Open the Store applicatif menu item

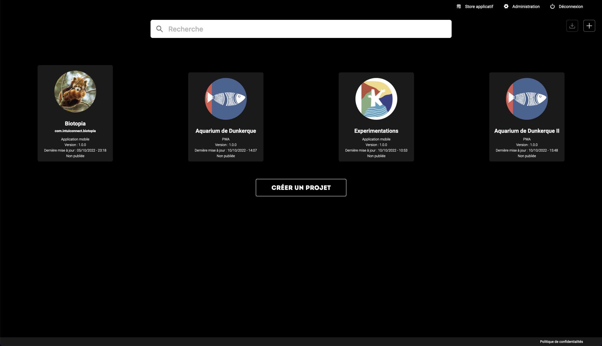(x=479, y=6)
